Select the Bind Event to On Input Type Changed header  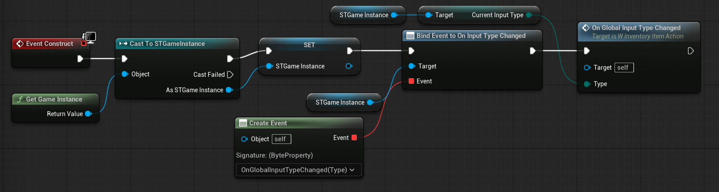click(471, 36)
